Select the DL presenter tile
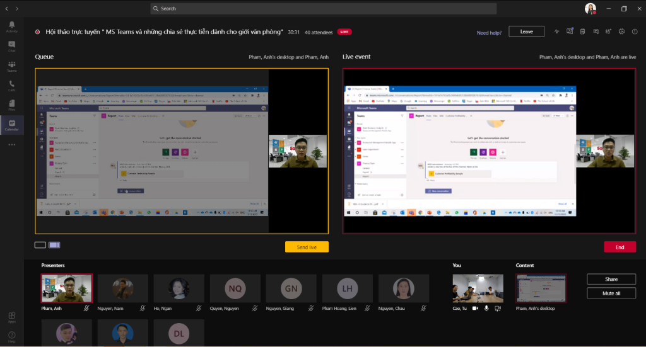 (179, 333)
